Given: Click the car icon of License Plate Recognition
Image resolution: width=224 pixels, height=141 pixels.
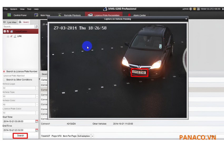Looking at the screenshot, I should pos(90,15).
